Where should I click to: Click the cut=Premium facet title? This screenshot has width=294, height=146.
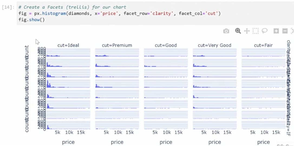point(117,45)
